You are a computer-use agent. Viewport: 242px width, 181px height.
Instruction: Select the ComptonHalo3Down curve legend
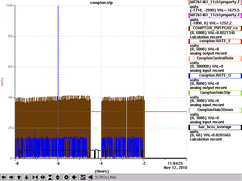215,110
